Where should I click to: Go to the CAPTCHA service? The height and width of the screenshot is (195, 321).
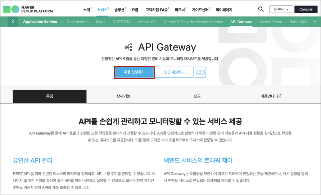coord(121,22)
